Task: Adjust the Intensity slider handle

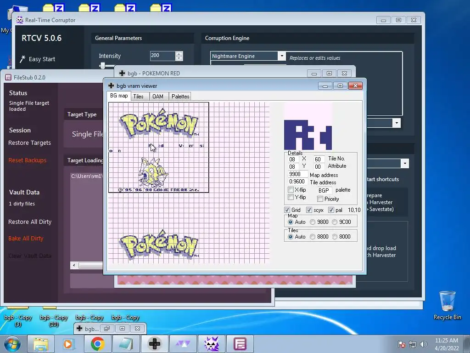Action: [x=102, y=66]
